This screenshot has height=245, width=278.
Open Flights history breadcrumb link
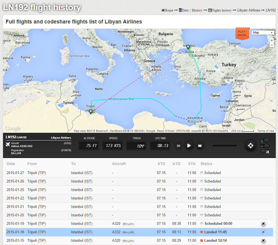click(x=220, y=10)
